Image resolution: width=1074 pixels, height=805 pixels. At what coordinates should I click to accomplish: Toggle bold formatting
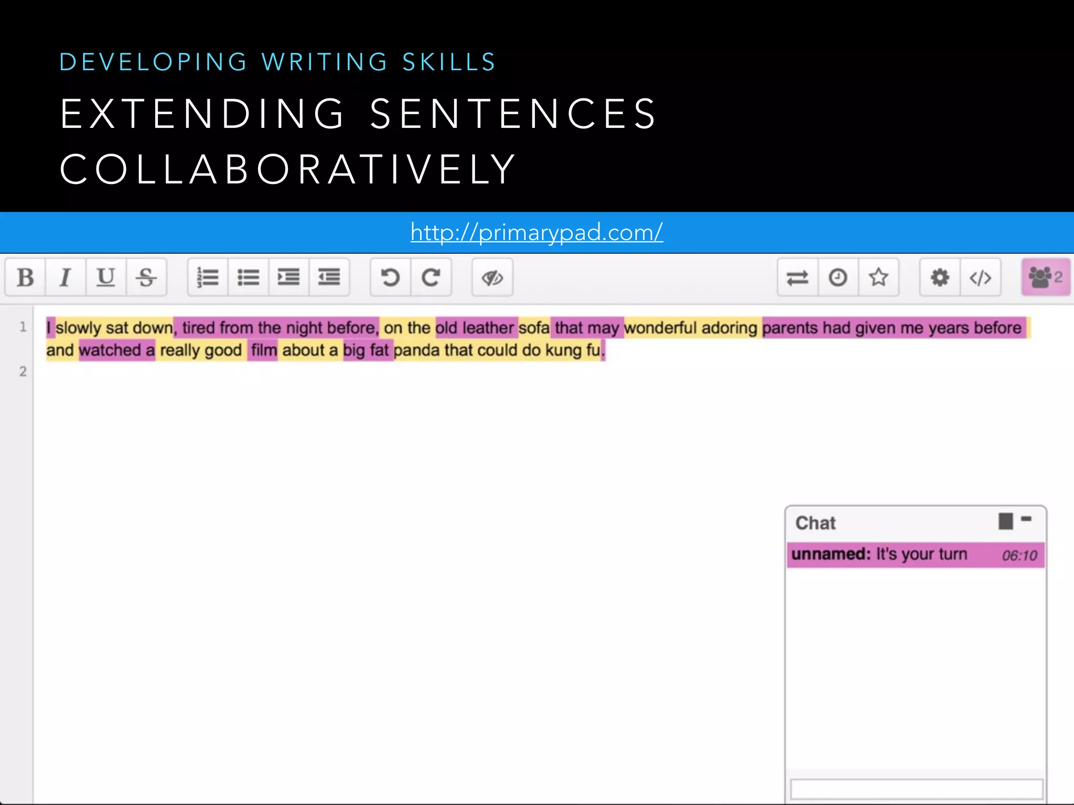coord(25,277)
